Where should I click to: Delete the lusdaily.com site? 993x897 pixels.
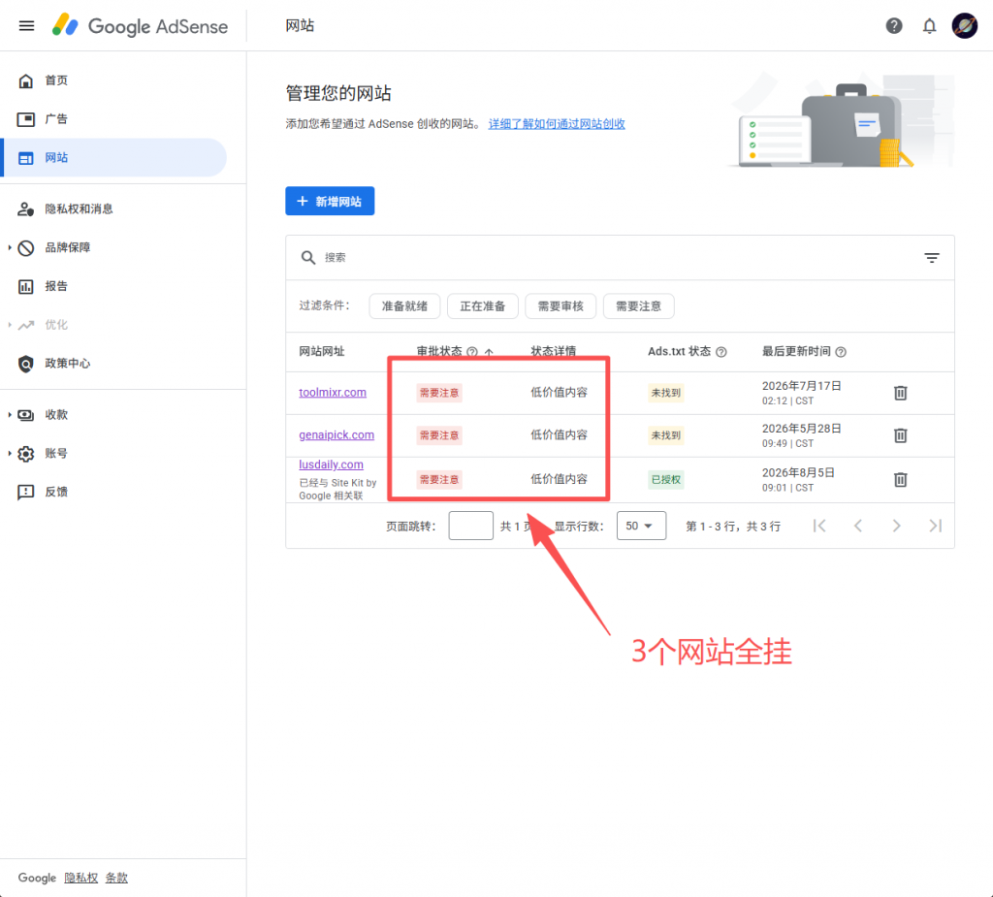[901, 480]
